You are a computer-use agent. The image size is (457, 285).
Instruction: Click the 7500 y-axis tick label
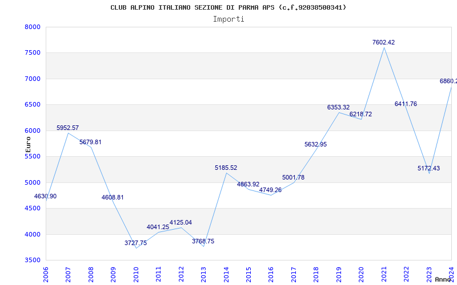coord(33,53)
